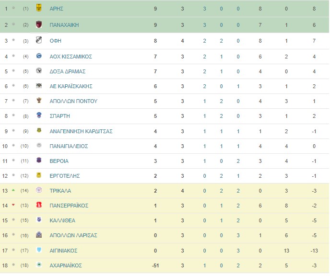Click the ΒΕΡΟΙΑ team crest icon
The image size is (330, 276).
coord(39,160)
